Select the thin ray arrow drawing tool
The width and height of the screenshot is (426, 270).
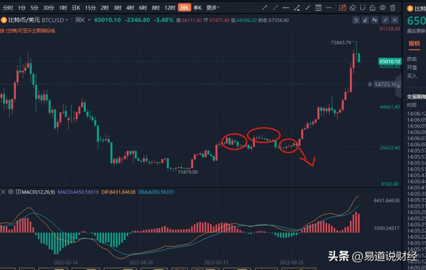coord(275,7)
